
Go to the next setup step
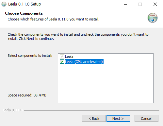click(x=118, y=119)
